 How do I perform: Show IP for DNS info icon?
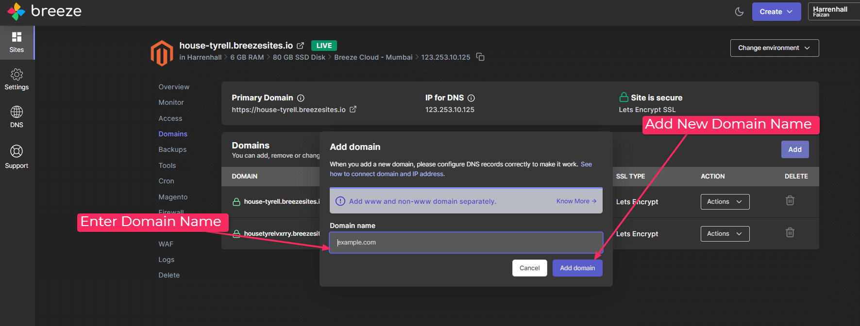tap(471, 98)
